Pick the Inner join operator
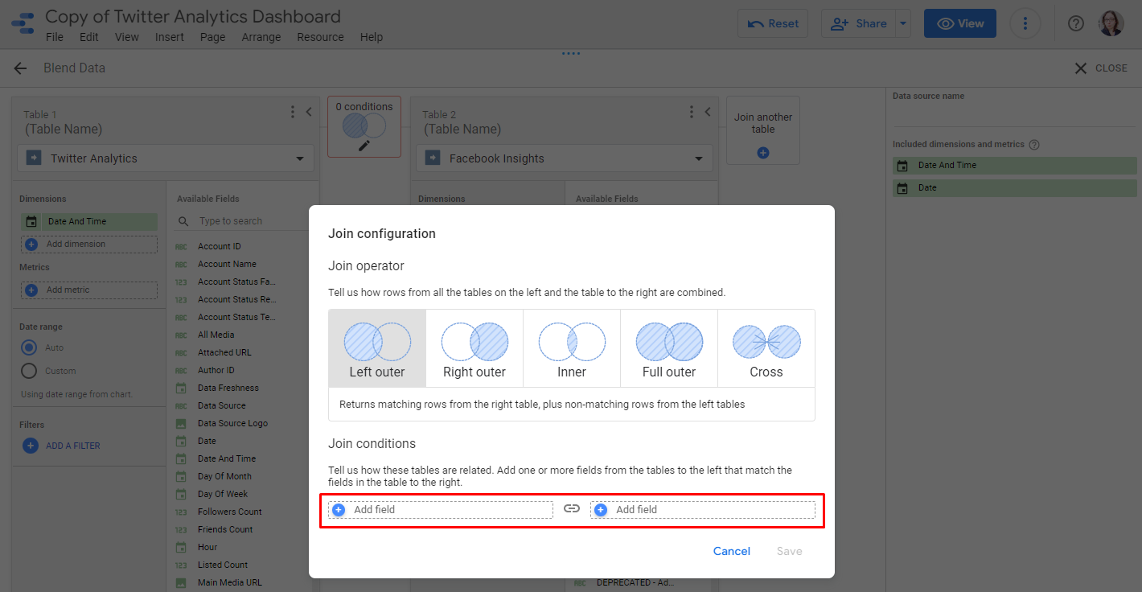This screenshot has width=1142, height=592. [572, 348]
